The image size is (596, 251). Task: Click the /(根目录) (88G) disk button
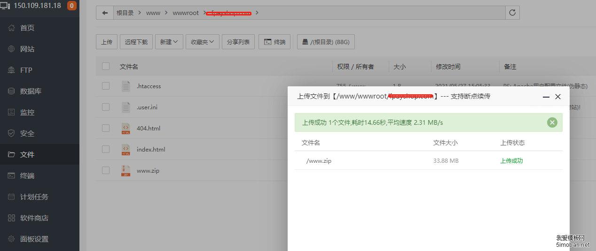click(x=326, y=42)
